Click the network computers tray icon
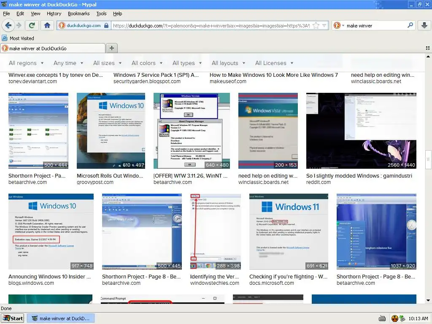Viewport: 432px width, 324px height. tap(402, 319)
